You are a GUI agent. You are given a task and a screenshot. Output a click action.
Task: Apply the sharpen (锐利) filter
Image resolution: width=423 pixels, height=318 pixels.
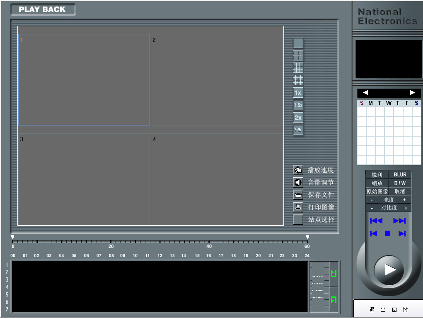pyautogui.click(x=377, y=175)
